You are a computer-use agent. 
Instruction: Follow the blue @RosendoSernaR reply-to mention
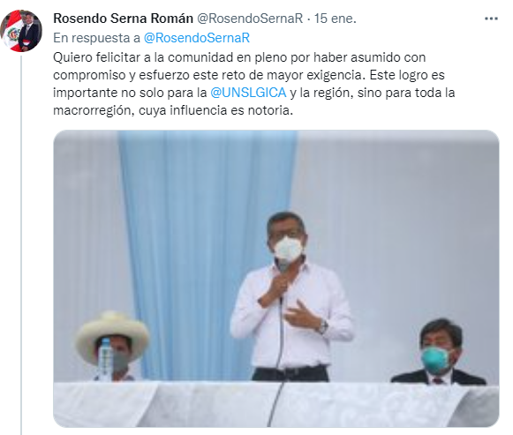click(197, 38)
